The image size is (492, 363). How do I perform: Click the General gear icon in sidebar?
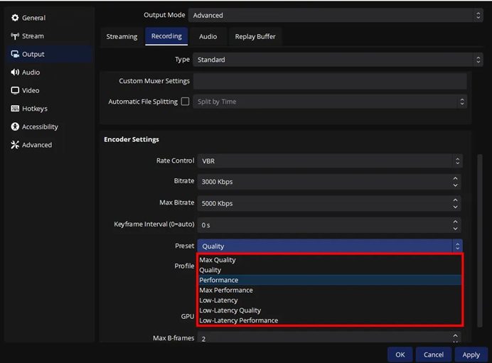pyautogui.click(x=15, y=18)
